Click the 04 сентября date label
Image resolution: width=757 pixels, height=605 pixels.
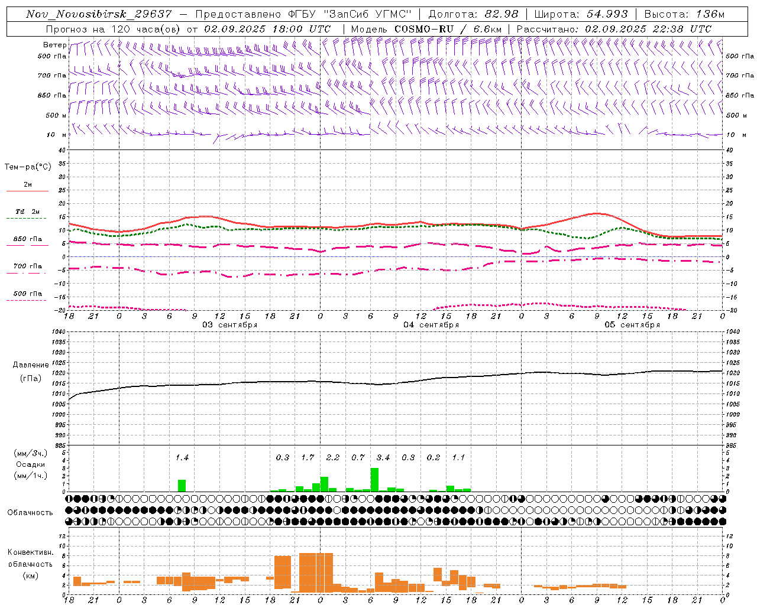(431, 324)
